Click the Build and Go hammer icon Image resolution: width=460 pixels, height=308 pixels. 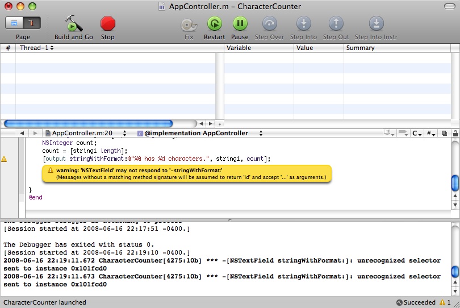[x=73, y=23]
